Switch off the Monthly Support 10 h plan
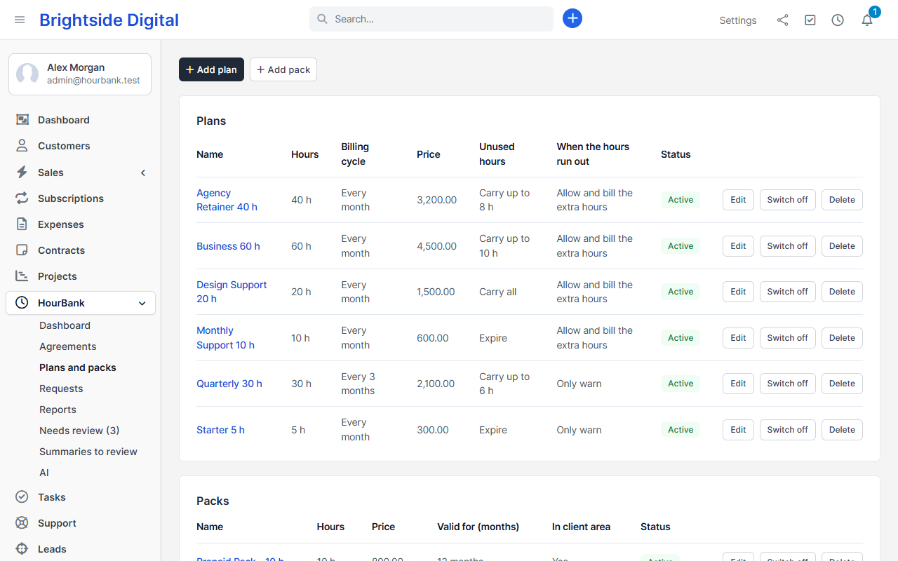Viewport: 898px width, 561px height. (788, 338)
